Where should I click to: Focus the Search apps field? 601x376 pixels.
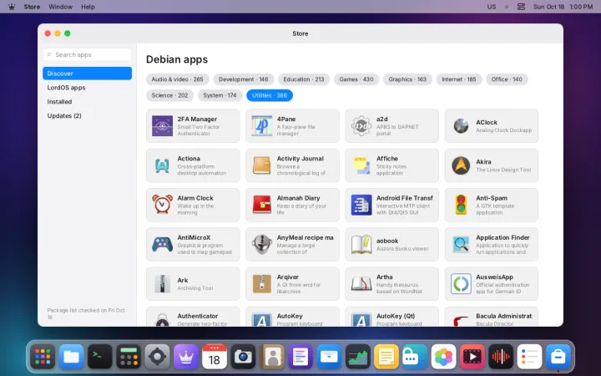(87, 54)
